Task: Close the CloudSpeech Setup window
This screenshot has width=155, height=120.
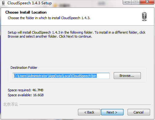Action: click(x=147, y=2)
